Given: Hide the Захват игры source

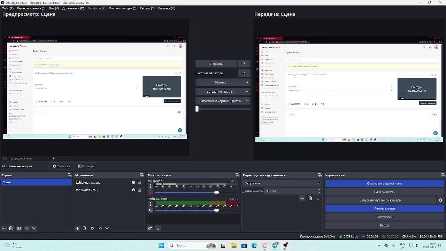Looking at the screenshot, I should click(x=133, y=190).
